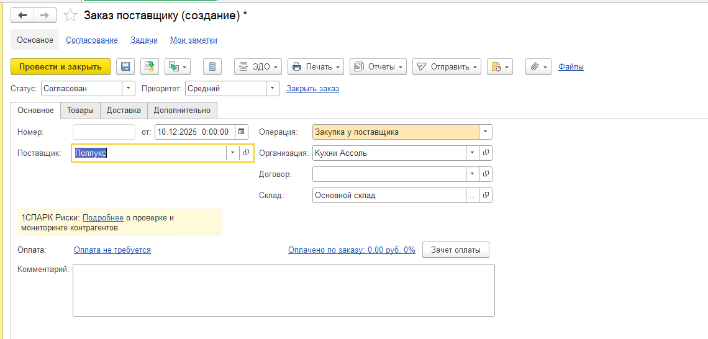708x339 pixels.
Task: Open the paperclip attachments menu
Action: (x=538, y=66)
